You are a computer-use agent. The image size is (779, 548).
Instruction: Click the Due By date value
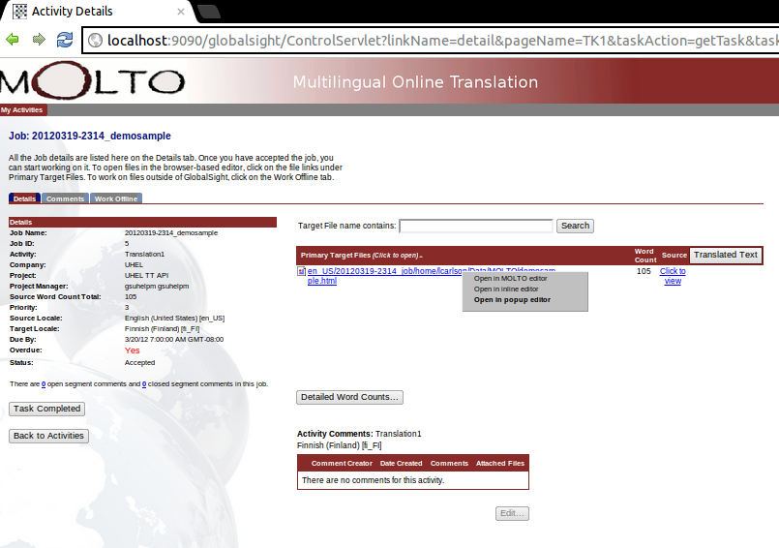[x=174, y=340]
